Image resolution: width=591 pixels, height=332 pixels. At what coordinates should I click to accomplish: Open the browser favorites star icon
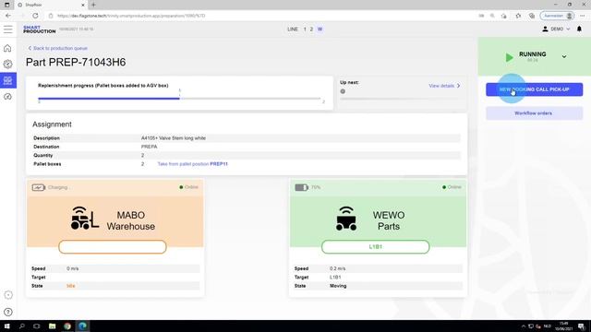518,16
